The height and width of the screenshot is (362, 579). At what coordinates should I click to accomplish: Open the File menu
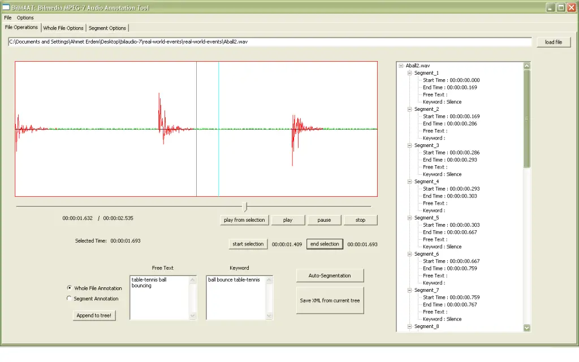[x=8, y=18]
